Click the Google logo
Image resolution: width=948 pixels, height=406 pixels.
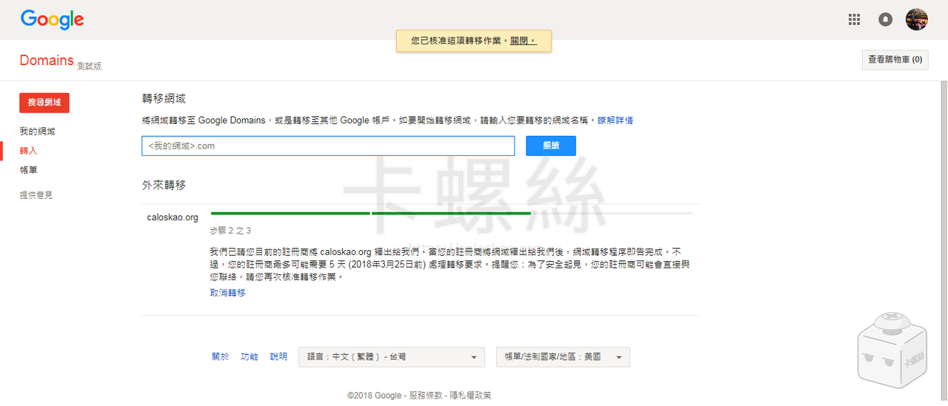(x=52, y=20)
